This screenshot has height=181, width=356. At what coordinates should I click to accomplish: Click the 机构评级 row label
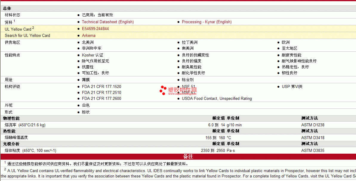coord(13,86)
